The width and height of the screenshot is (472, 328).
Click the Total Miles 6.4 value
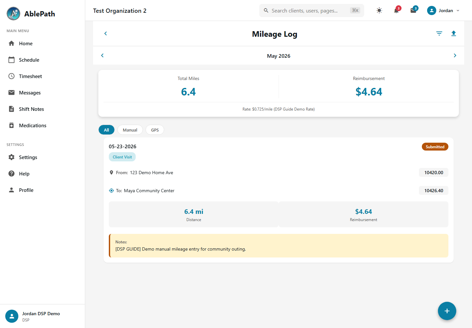(x=188, y=92)
